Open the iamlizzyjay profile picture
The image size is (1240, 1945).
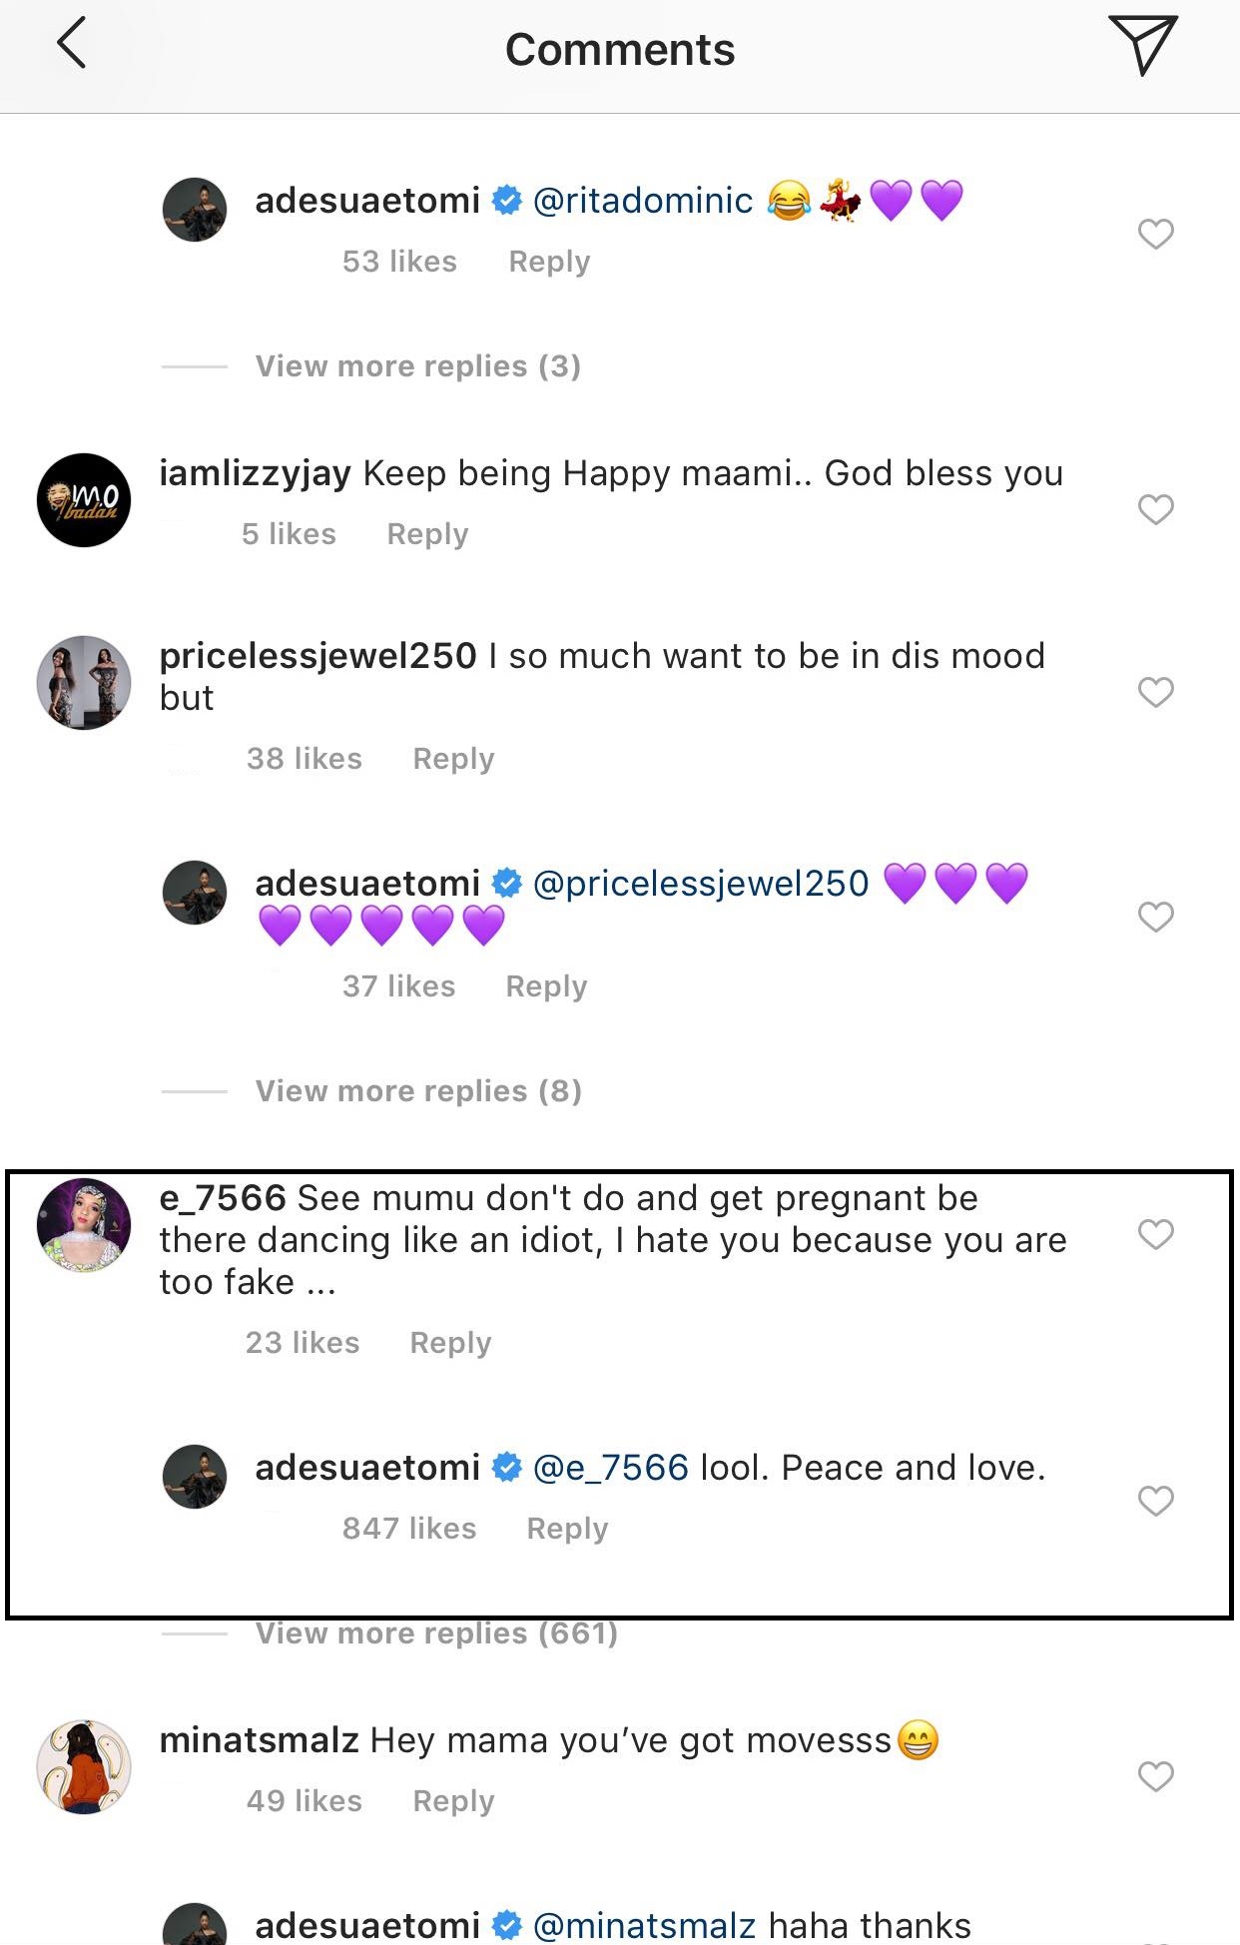[x=84, y=500]
